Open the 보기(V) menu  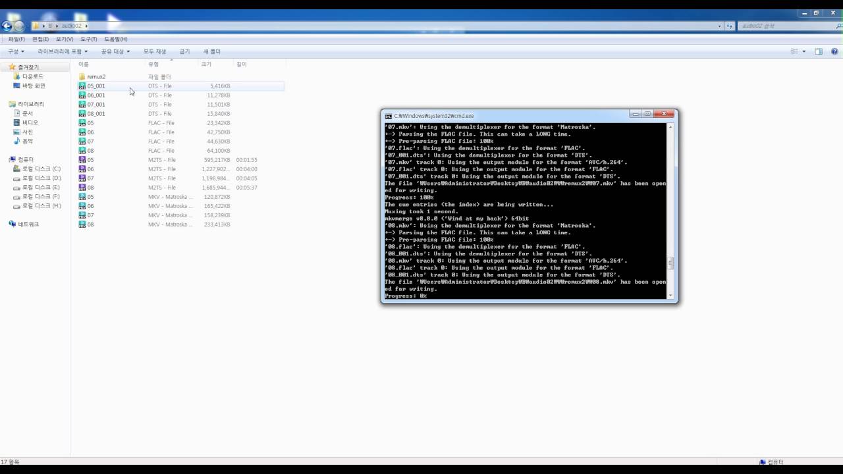(x=64, y=39)
